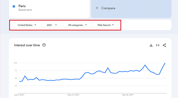Image resolution: width=178 pixels, height=98 pixels.
Task: Select the May 16, 2021 axis label
Action: click(74, 95)
